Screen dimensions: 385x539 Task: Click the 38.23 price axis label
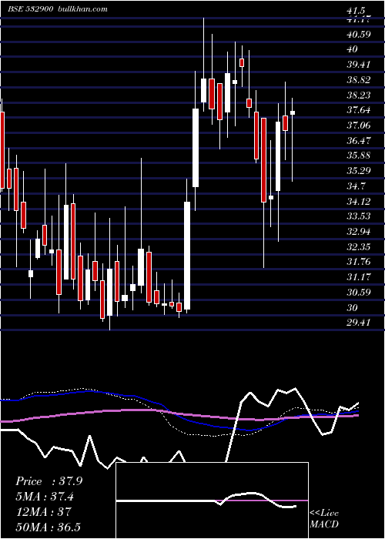click(359, 95)
